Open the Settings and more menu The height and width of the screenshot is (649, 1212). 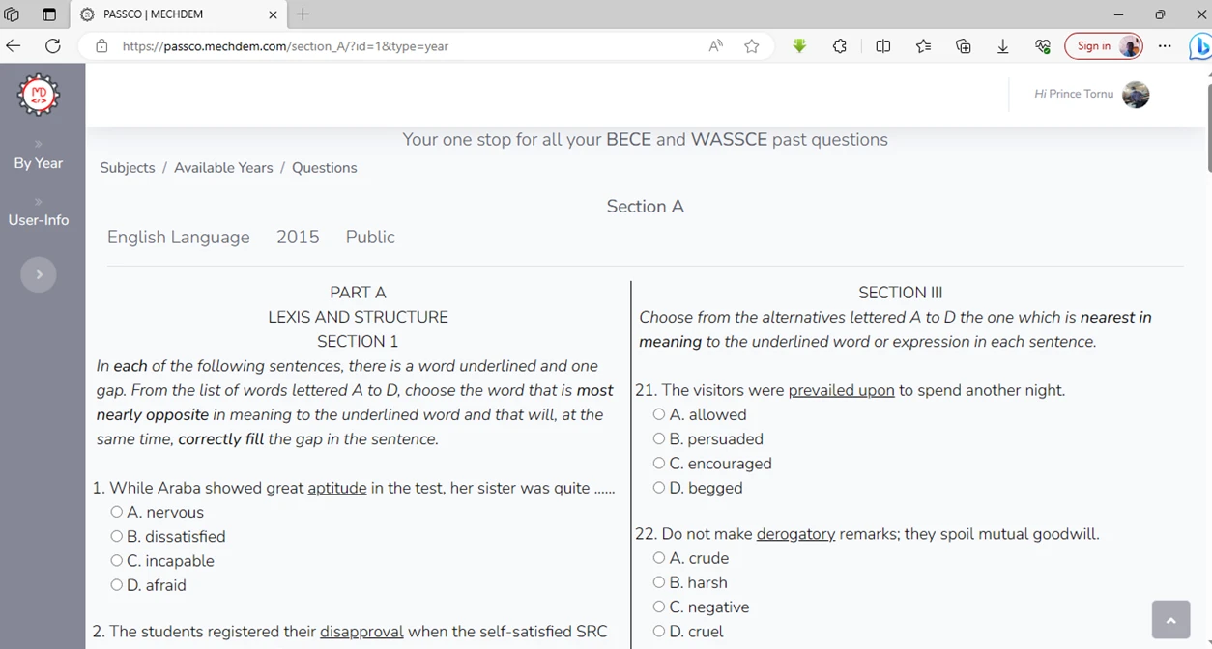point(1165,45)
